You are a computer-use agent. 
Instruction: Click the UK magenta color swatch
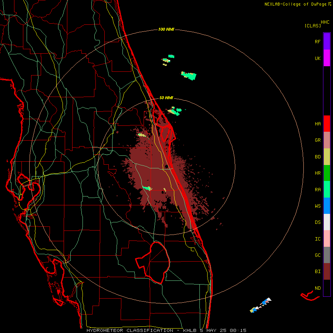327,58
